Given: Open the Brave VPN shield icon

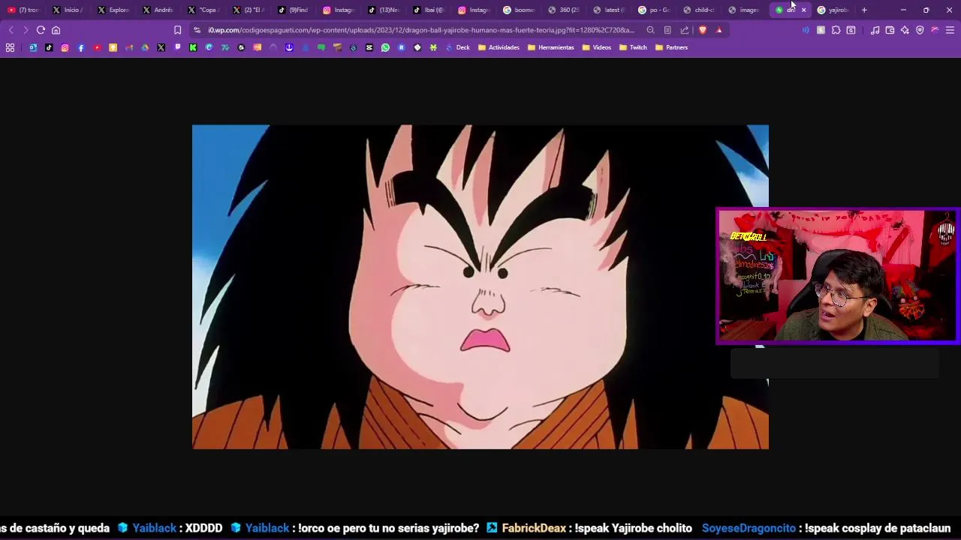Looking at the screenshot, I should click(x=920, y=30).
